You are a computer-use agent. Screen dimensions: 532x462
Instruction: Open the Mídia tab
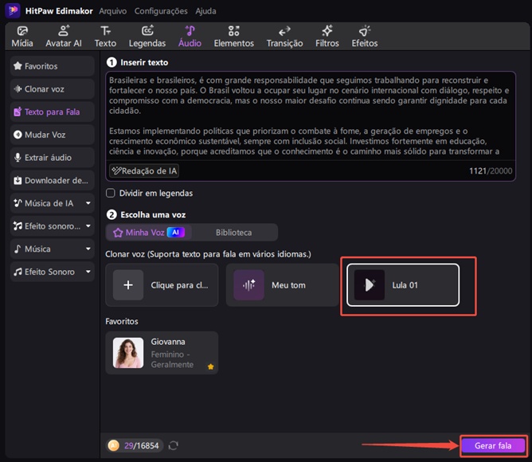click(x=22, y=37)
